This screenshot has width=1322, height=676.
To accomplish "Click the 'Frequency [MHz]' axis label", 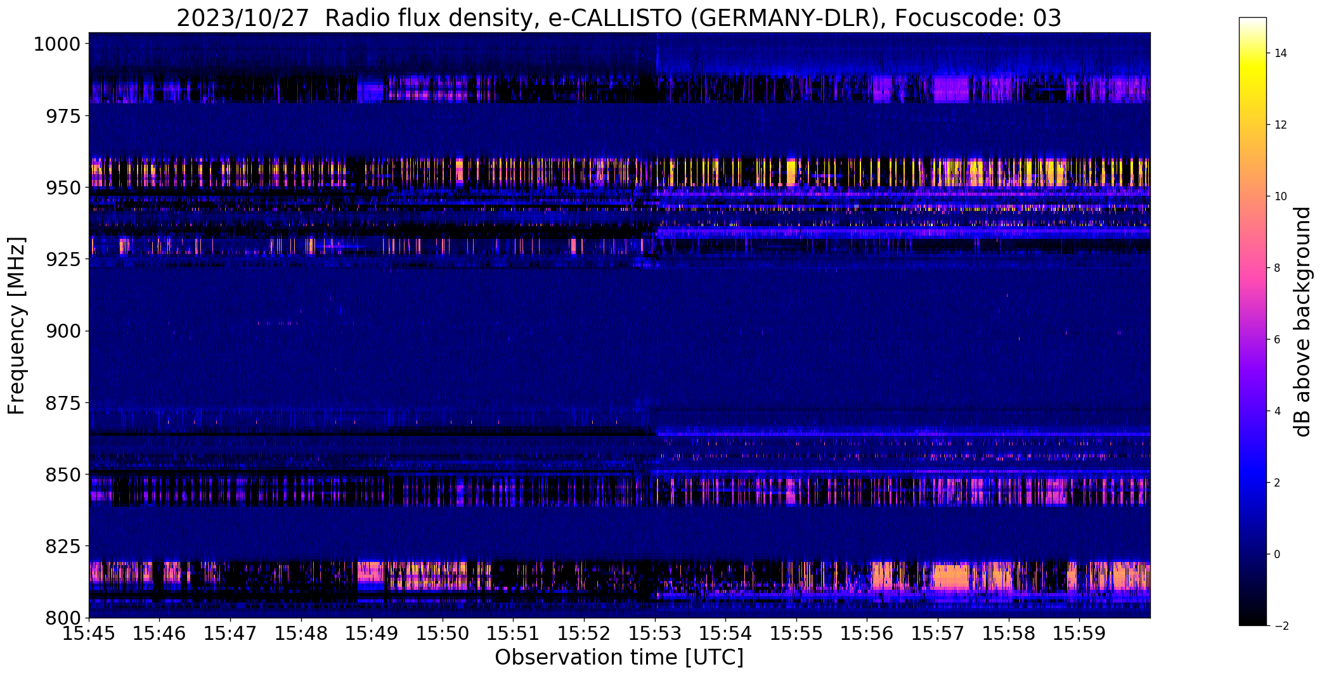I will click(x=16, y=326).
